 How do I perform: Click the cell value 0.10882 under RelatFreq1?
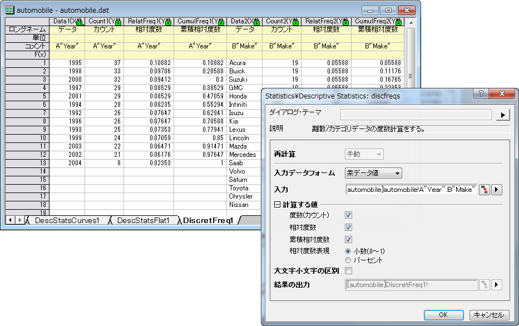click(149, 63)
